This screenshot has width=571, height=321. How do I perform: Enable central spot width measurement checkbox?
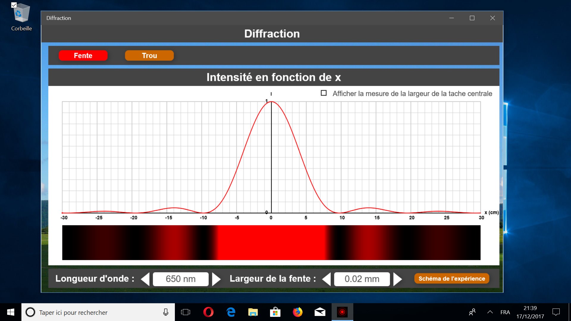tap(324, 93)
